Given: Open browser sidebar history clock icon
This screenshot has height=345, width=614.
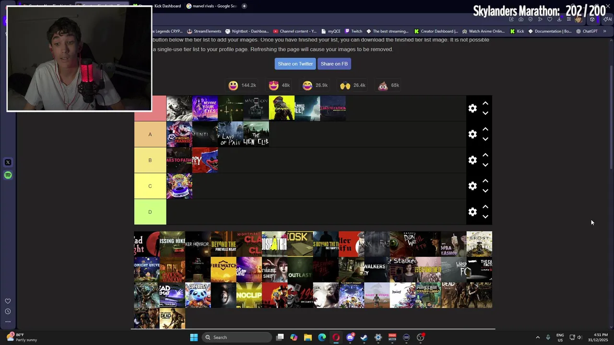Looking at the screenshot, I should (x=8, y=311).
